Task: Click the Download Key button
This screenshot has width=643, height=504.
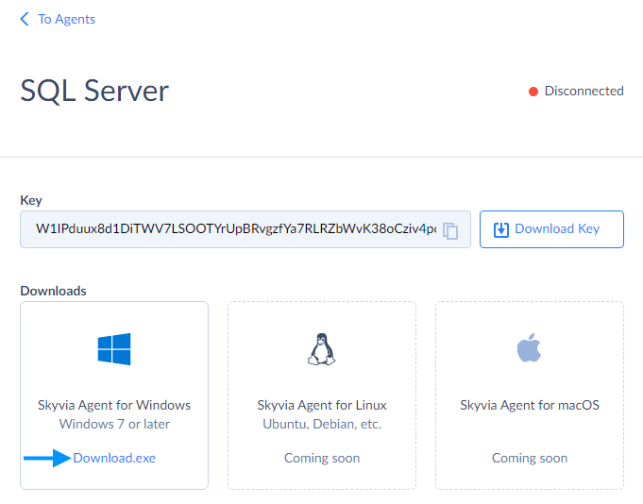Action: click(x=551, y=229)
